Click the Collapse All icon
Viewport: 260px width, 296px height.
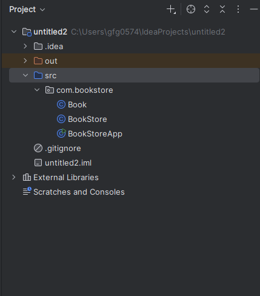[x=222, y=9]
